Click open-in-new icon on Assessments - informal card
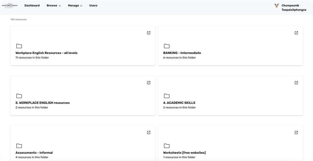Viewport: 313px width, 161px height. coord(149,132)
